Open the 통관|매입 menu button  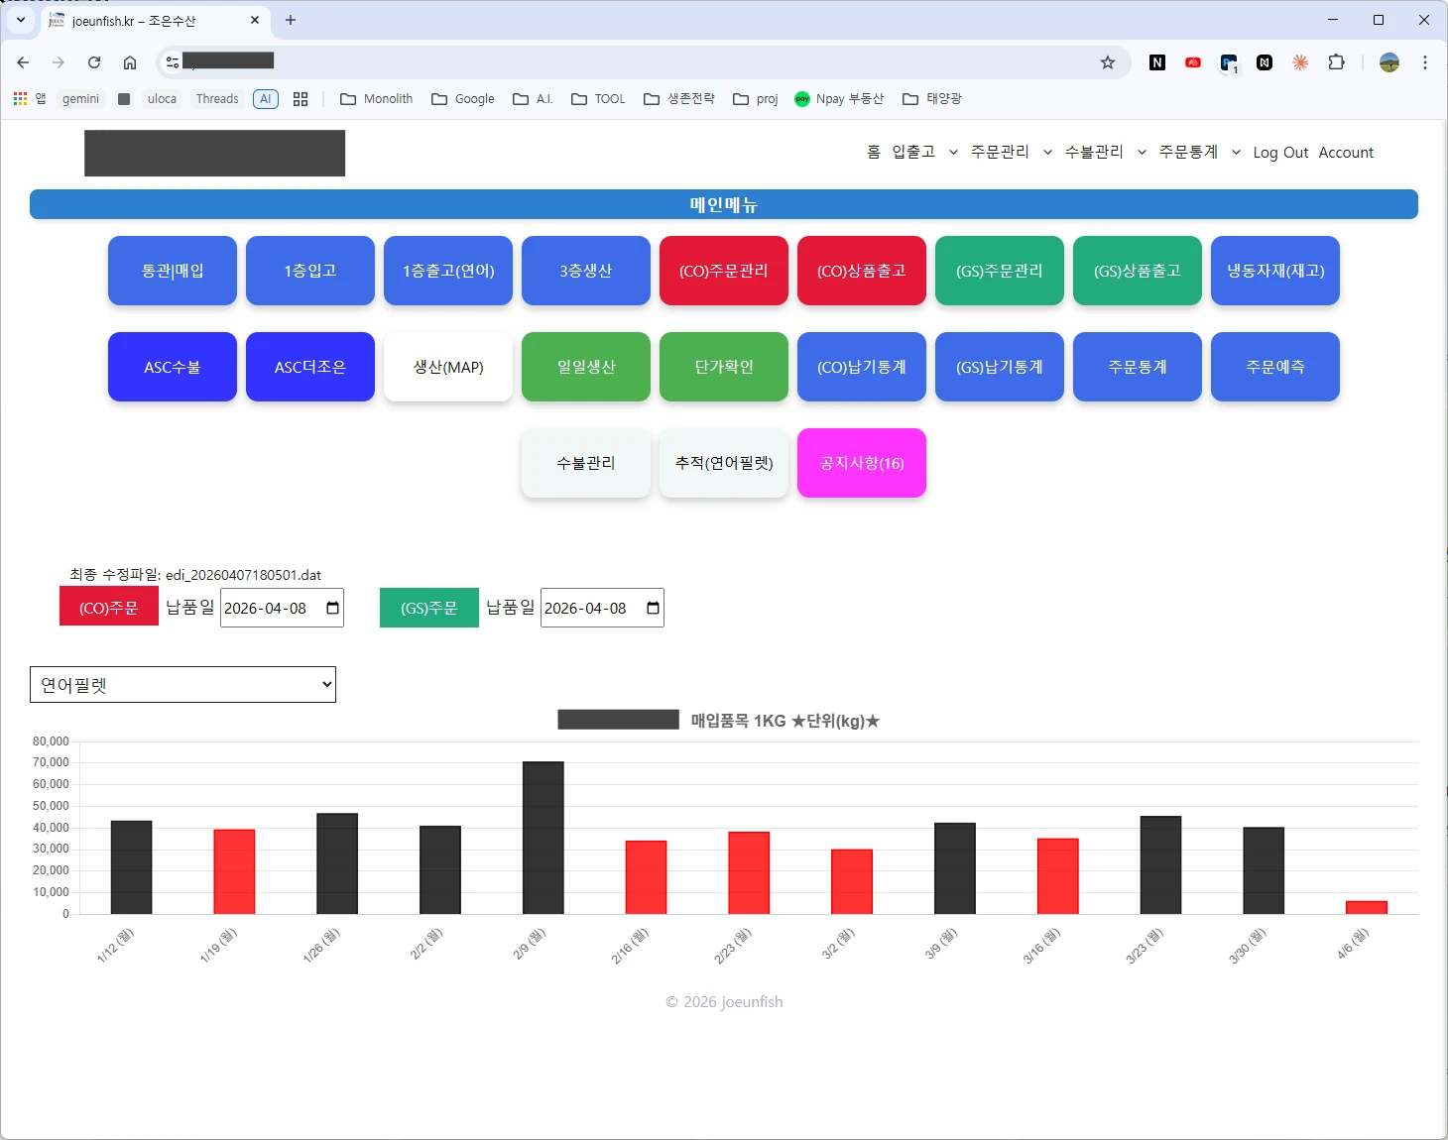(173, 271)
